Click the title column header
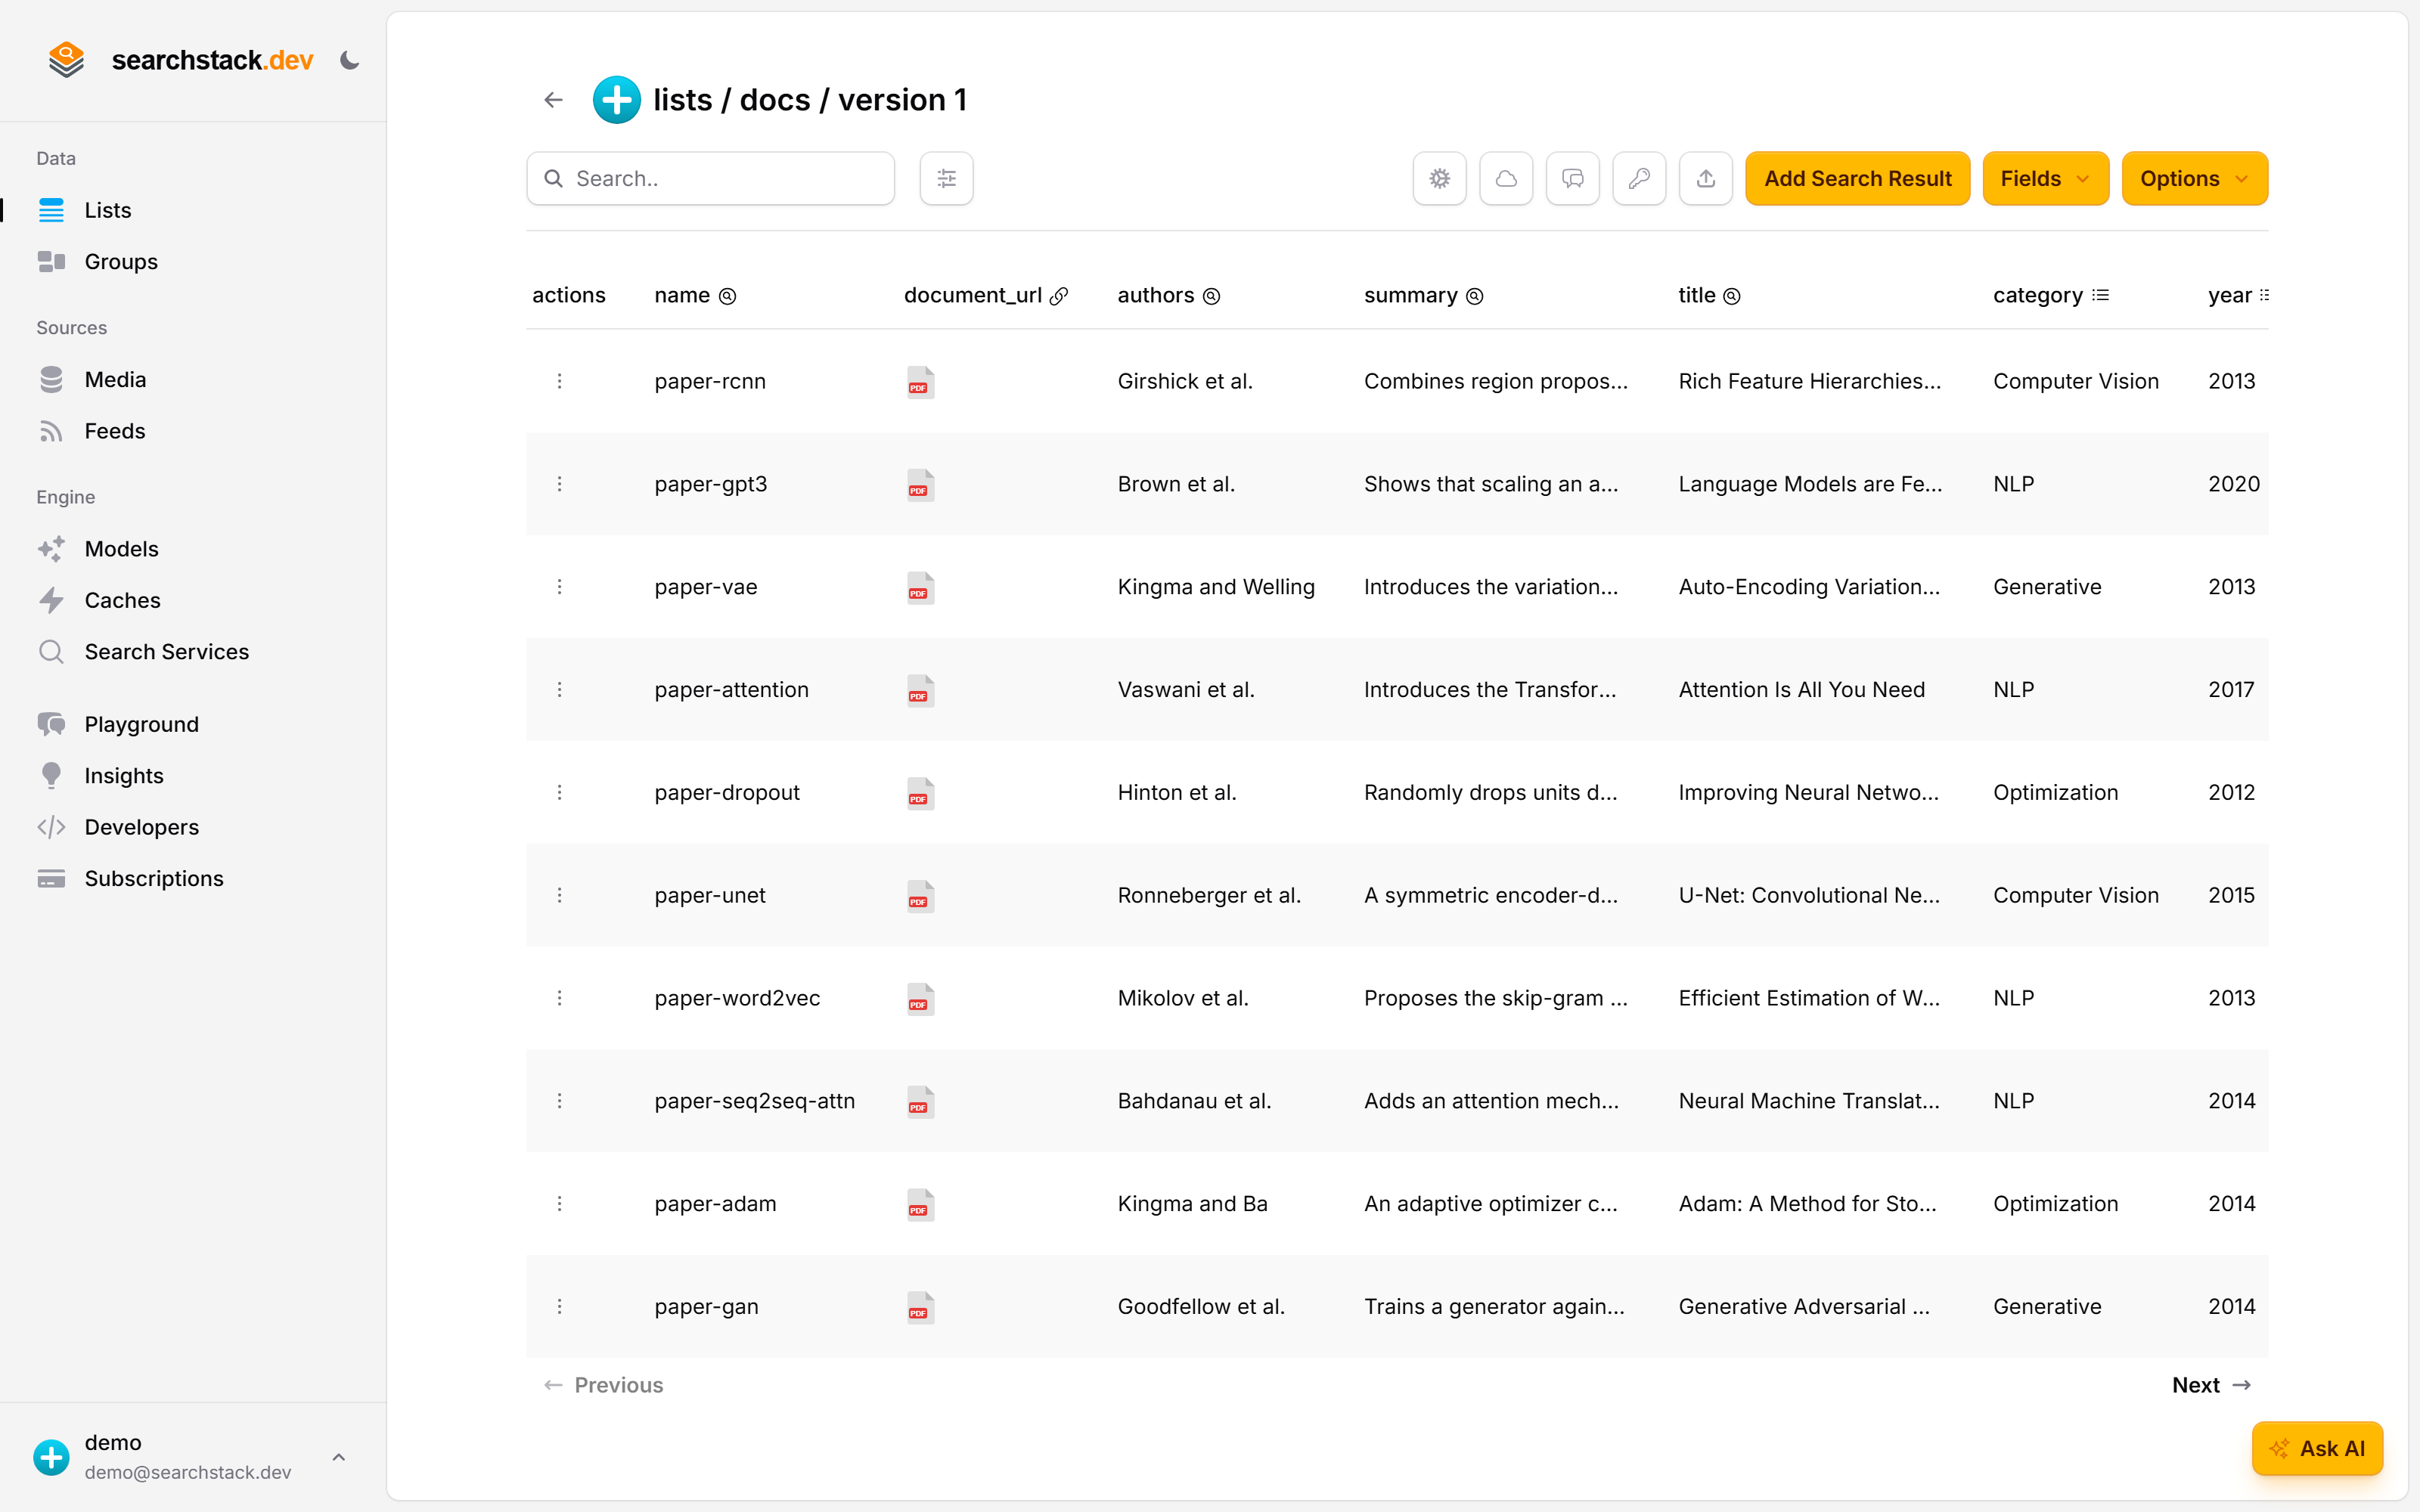 coord(1709,296)
